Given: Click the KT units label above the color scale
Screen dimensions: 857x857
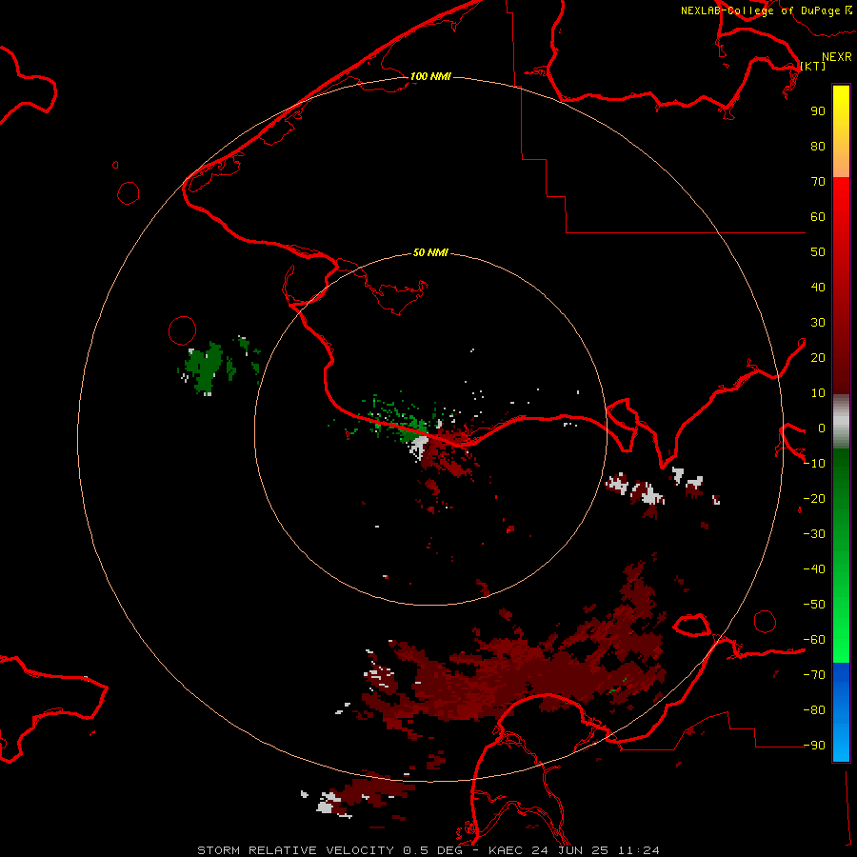Looking at the screenshot, I should tap(813, 66).
